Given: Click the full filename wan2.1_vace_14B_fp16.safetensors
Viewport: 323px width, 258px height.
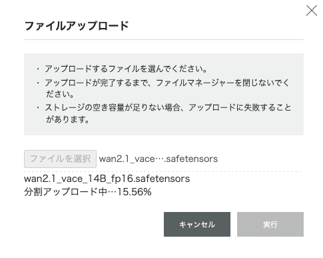Looking at the screenshot, I should coord(107,179).
